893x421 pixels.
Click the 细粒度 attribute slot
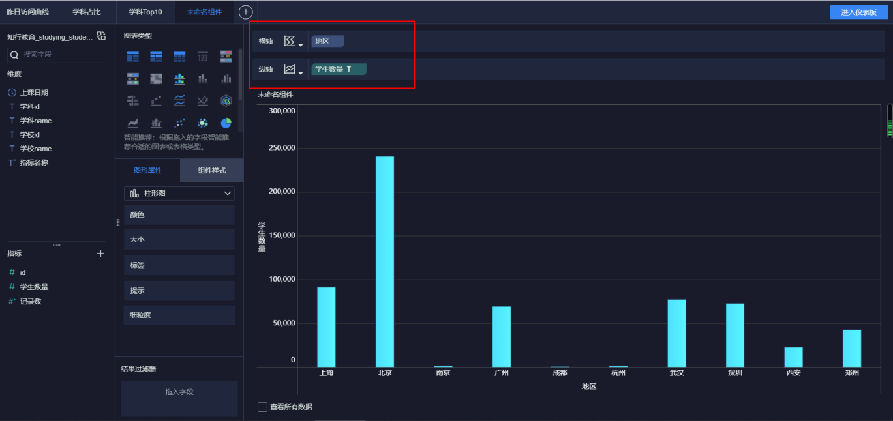pyautogui.click(x=179, y=315)
